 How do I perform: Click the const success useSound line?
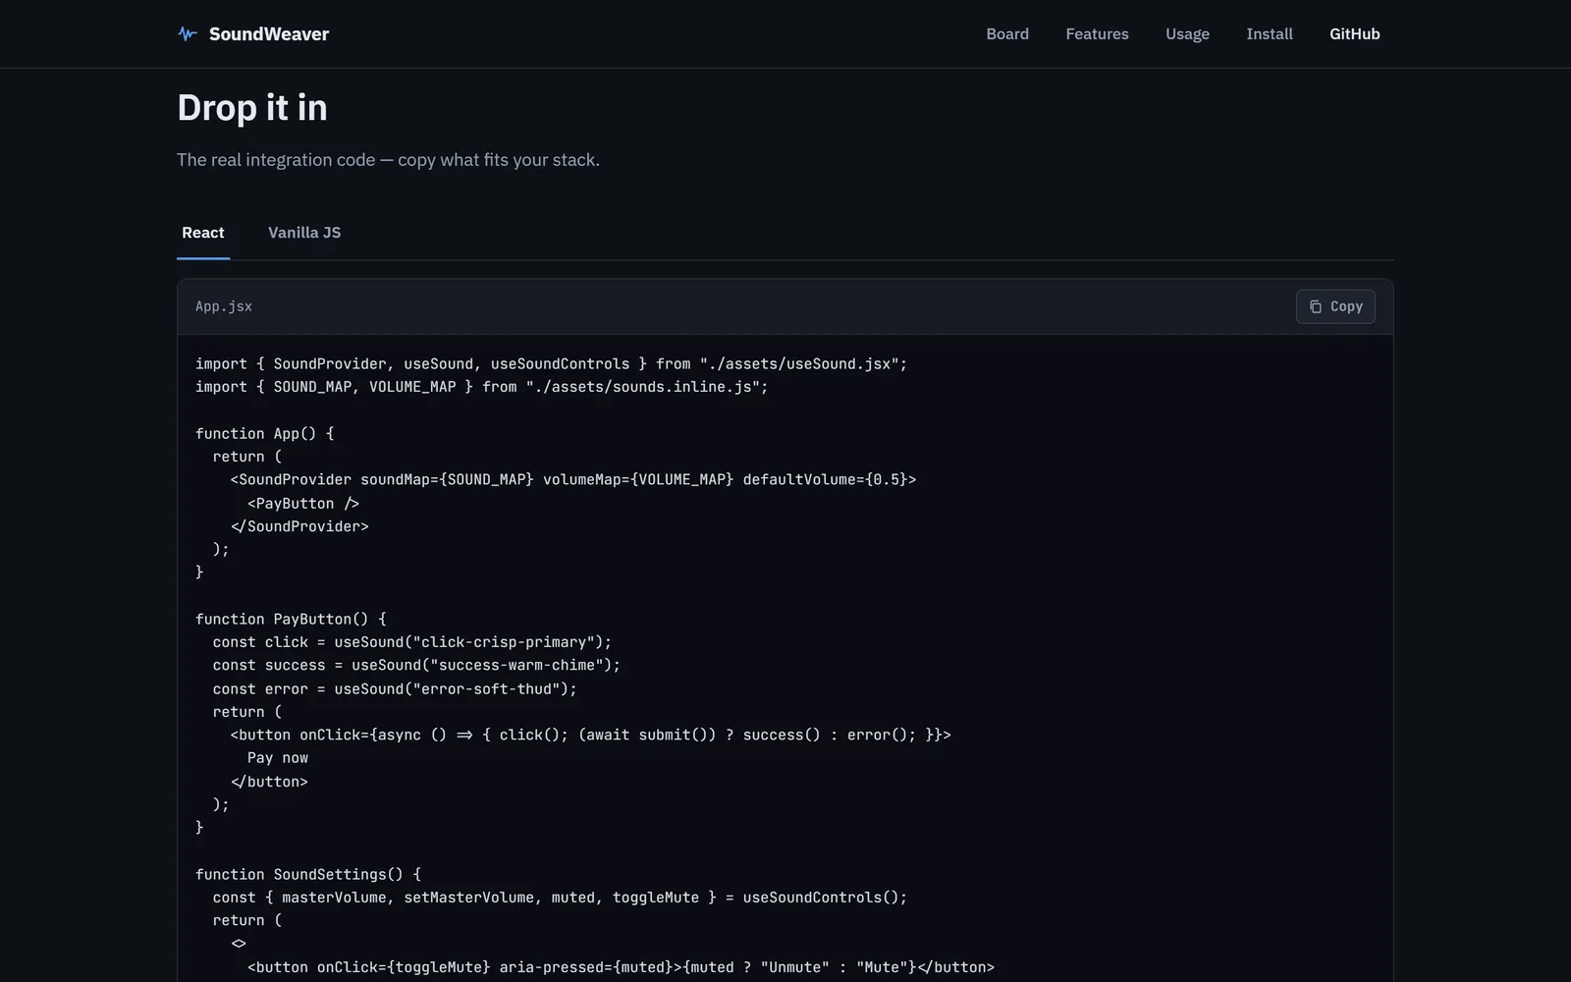[416, 666]
